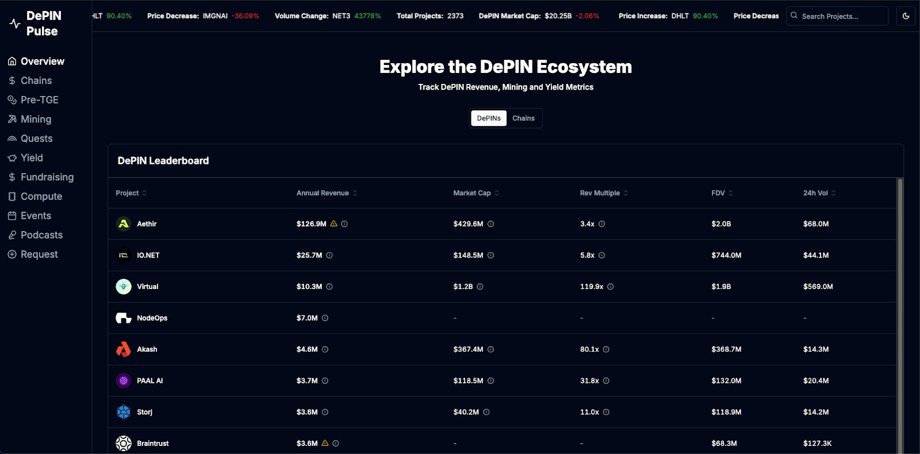The height and width of the screenshot is (454, 920).
Task: Click Braintrust $68.3M FDV cell
Action: (724, 444)
